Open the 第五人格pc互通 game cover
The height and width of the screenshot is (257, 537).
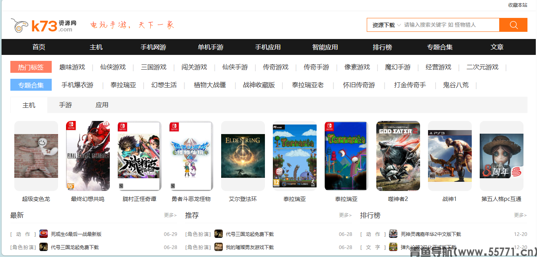tap(502, 156)
